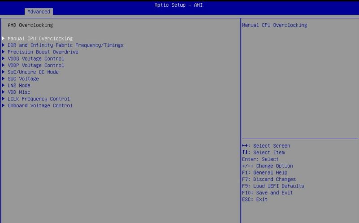The width and height of the screenshot is (359, 223).
Task: Click the Select Item key hint
Action: 263,153
